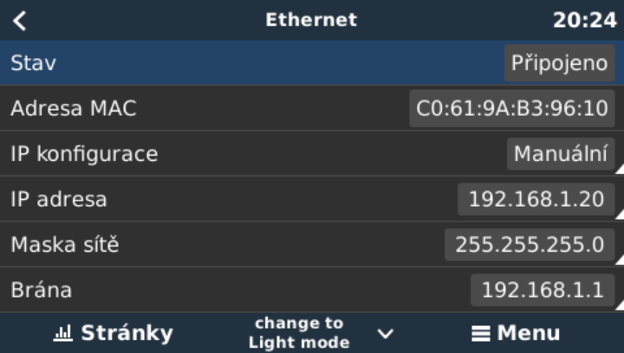The width and height of the screenshot is (624, 353).
Task: Select the Stav row label
Action: [33, 63]
